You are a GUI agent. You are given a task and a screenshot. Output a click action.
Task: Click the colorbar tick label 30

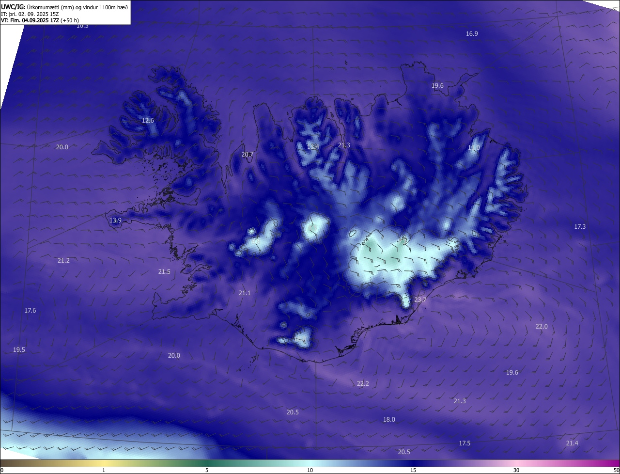516,470
